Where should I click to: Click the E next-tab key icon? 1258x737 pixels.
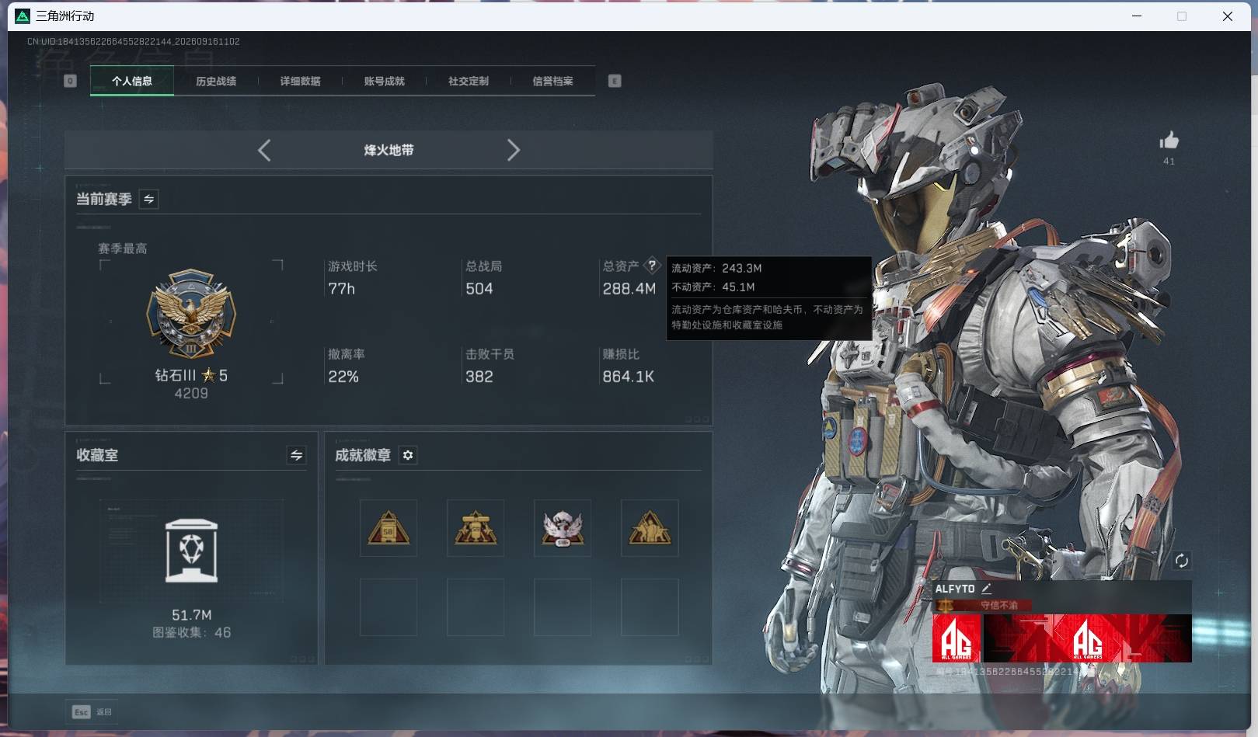point(615,81)
